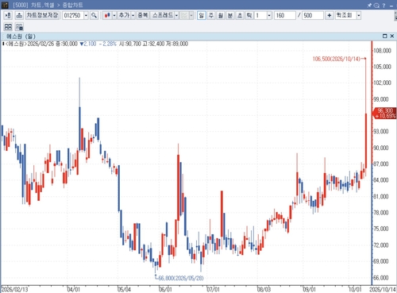
Task: Click the candlestick chart type icon
Action: (x=107, y=15)
